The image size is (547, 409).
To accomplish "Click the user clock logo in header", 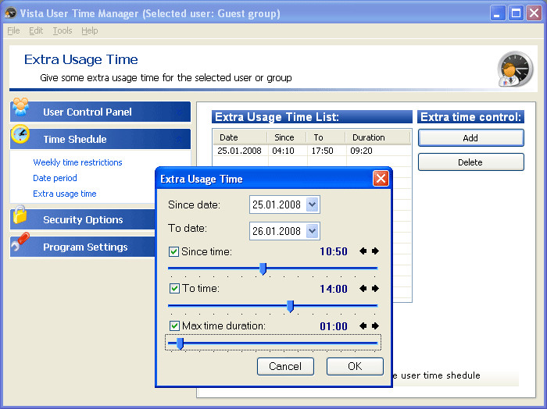I will 515,69.
